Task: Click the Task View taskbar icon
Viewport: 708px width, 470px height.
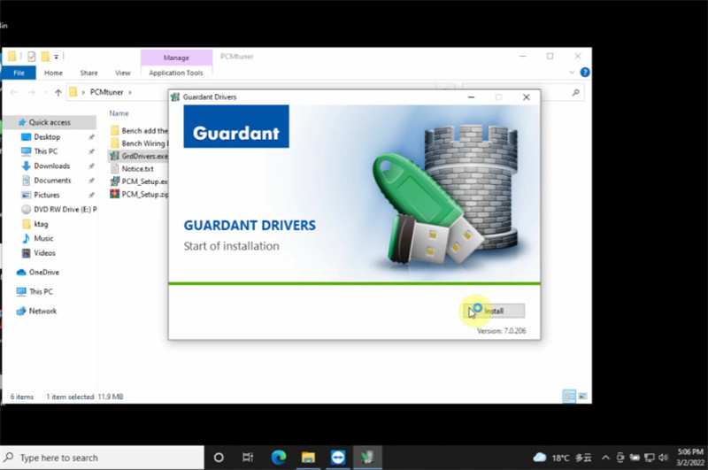Action: 249,458
